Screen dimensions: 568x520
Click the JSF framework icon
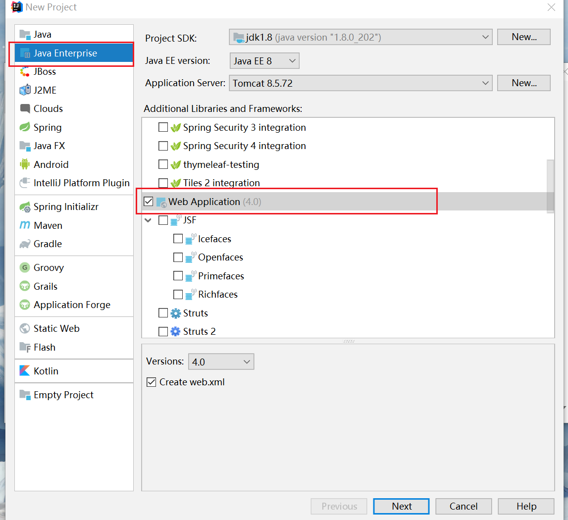tap(176, 219)
